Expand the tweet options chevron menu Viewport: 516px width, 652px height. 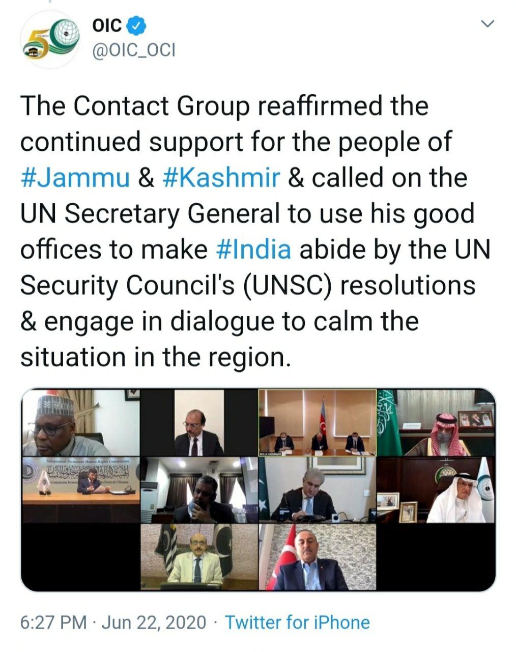488,24
